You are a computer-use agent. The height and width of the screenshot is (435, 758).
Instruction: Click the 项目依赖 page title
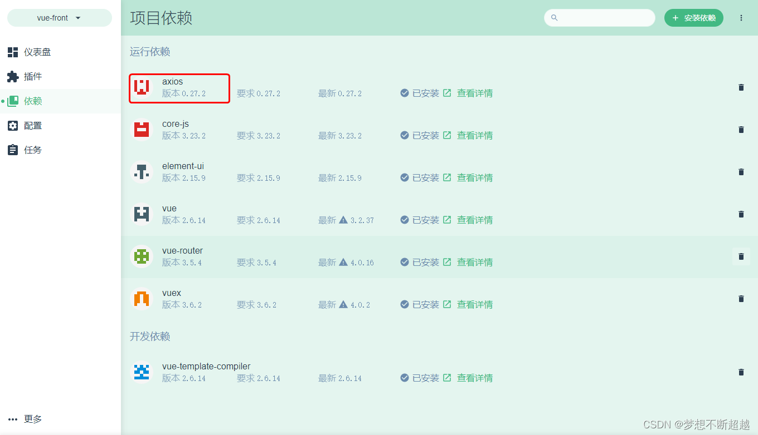point(162,18)
